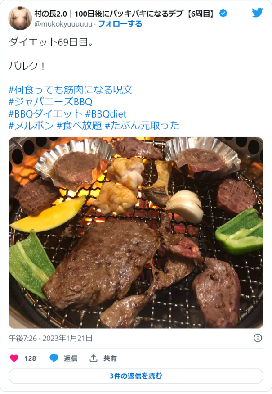Open the tweet info circle icon
Image resolution: width=272 pixels, height=394 pixels.
click(x=258, y=338)
